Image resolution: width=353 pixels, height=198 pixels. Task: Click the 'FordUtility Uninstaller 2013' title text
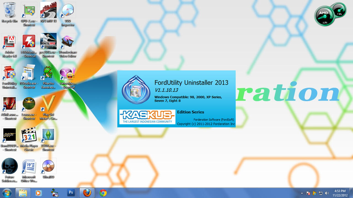[191, 82]
